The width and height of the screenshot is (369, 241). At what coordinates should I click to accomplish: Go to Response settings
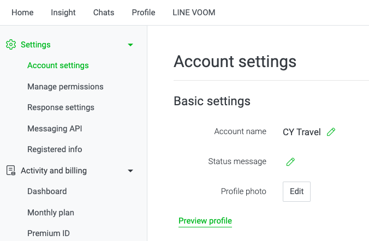[x=61, y=107]
